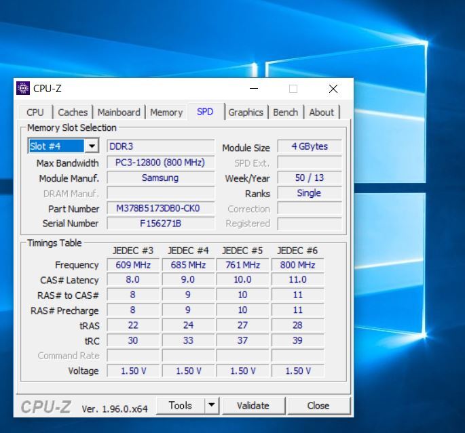
Task: Switch to the CPU tab
Action: click(x=35, y=112)
